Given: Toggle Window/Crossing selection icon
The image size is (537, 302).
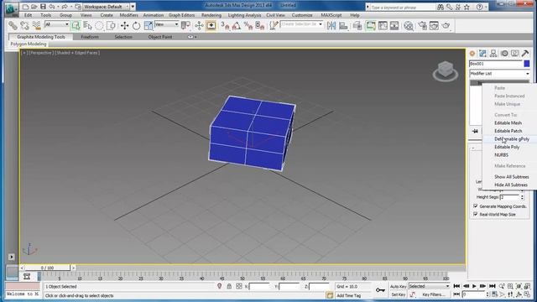Looking at the screenshot, I should pos(111,25).
